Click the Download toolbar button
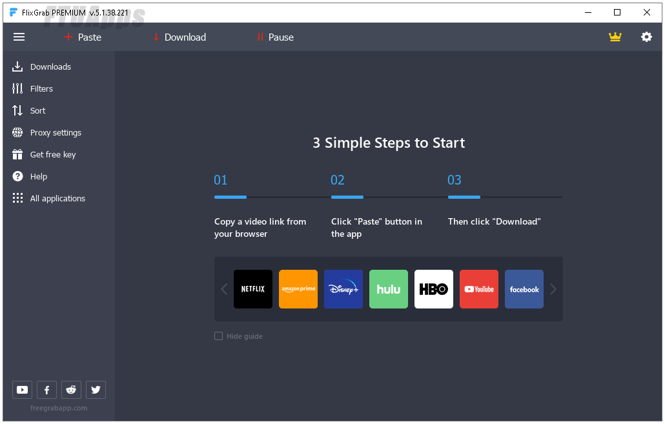Image resolution: width=665 pixels, height=424 pixels. (x=179, y=37)
